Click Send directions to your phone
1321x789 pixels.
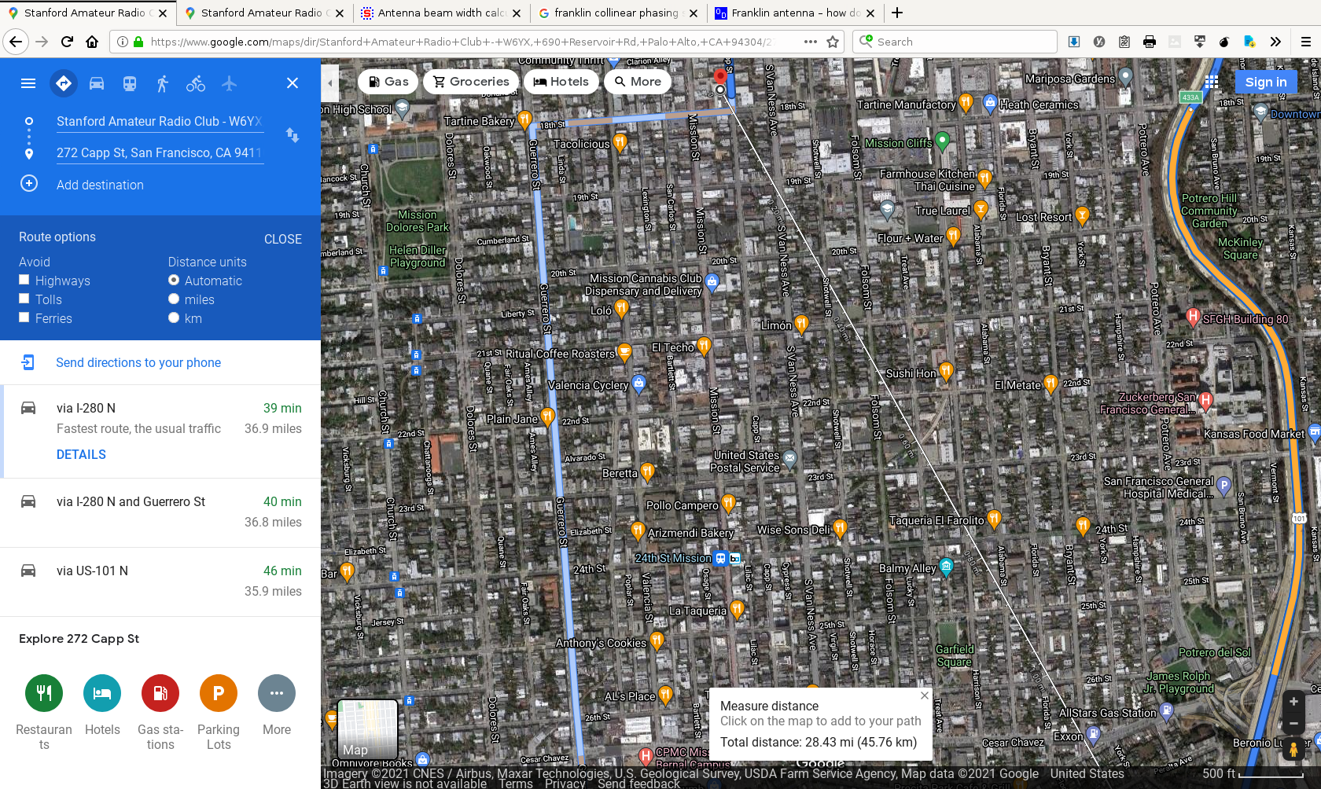coord(138,362)
